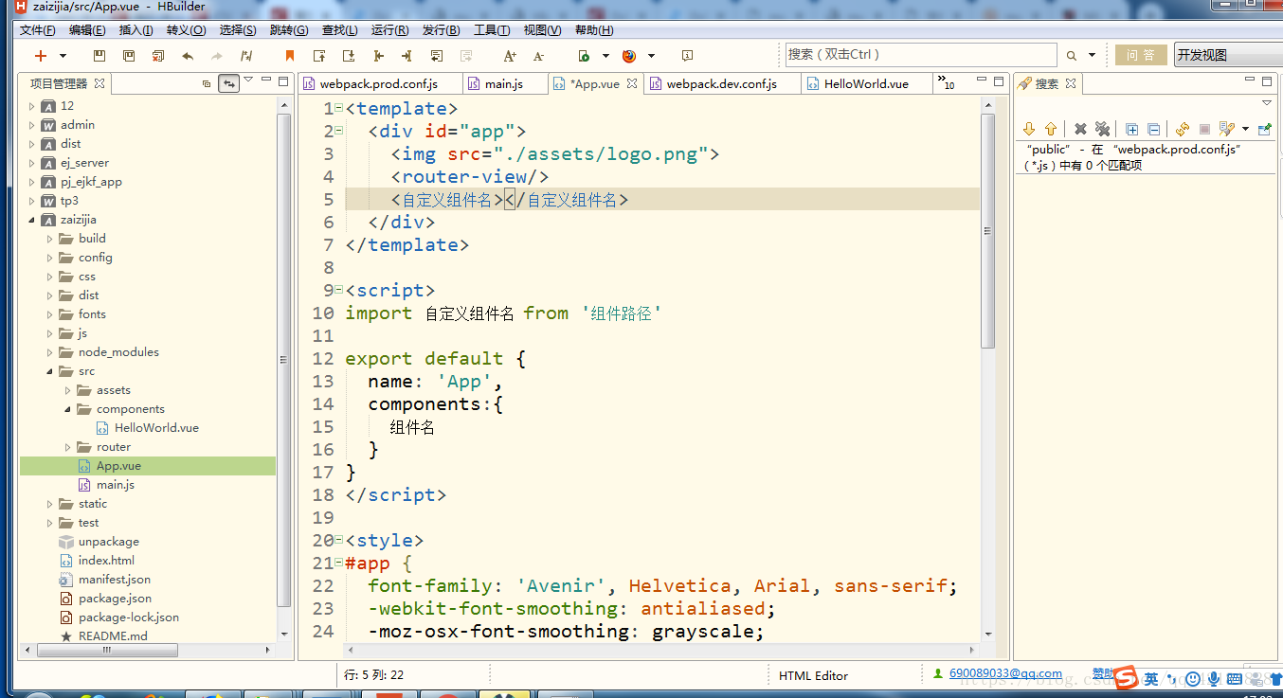Click rerun search refresh icon
This screenshot has height=698, width=1283.
[1183, 129]
